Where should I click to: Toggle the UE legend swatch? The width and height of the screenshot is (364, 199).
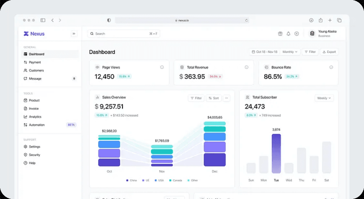click(143, 180)
